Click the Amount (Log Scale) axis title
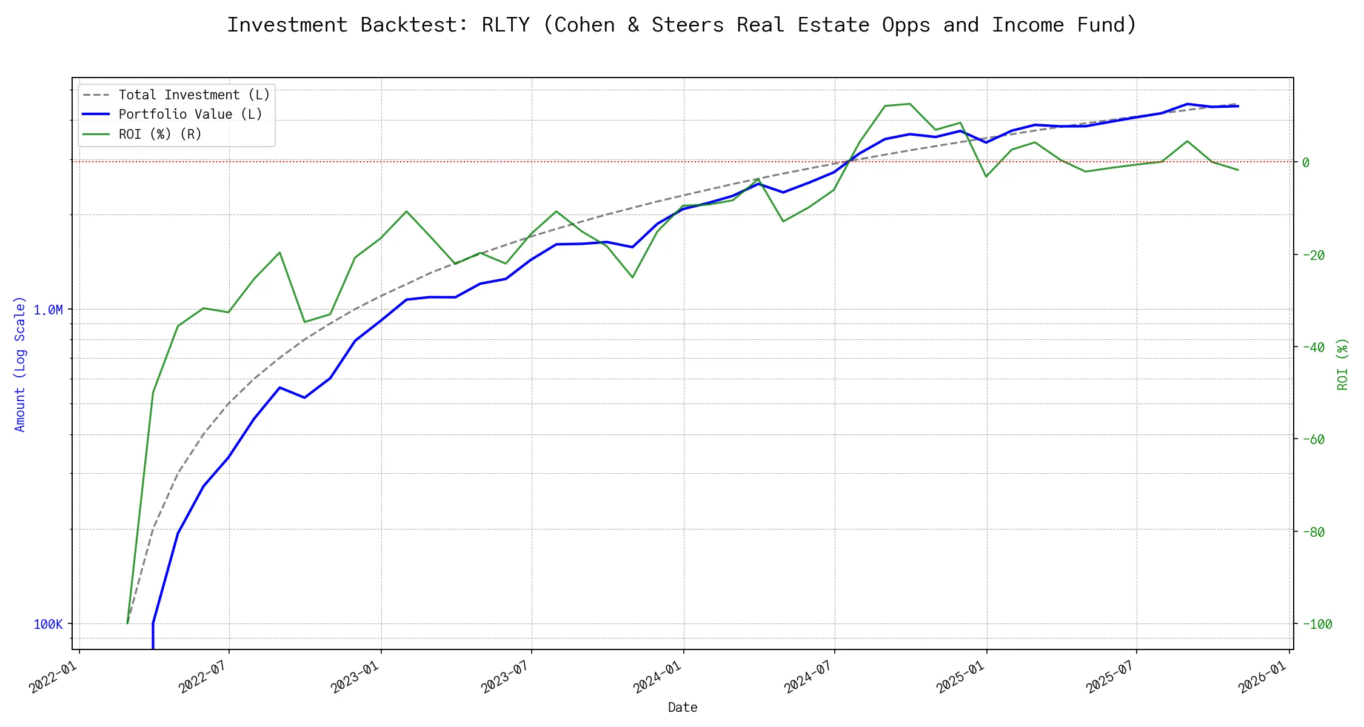The width and height of the screenshot is (1364, 727). click(20, 363)
